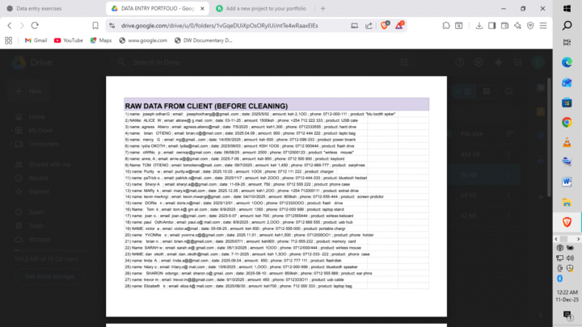The height and width of the screenshot is (327, 582).
Task: Open tab search dropdown arrow
Action: [x=477, y=7]
